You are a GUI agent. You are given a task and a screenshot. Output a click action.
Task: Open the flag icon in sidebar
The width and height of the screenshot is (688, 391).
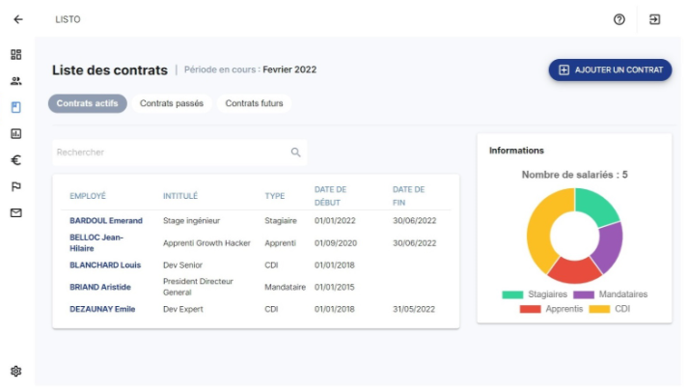click(x=15, y=186)
